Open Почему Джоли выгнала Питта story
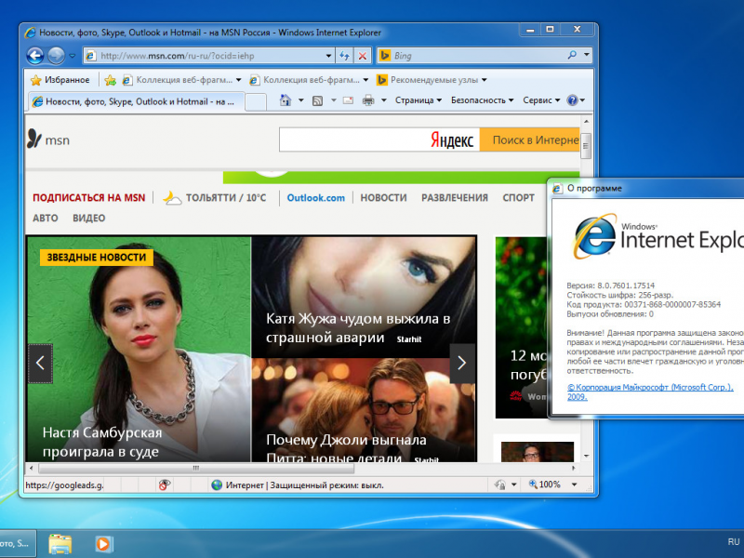 [346, 448]
